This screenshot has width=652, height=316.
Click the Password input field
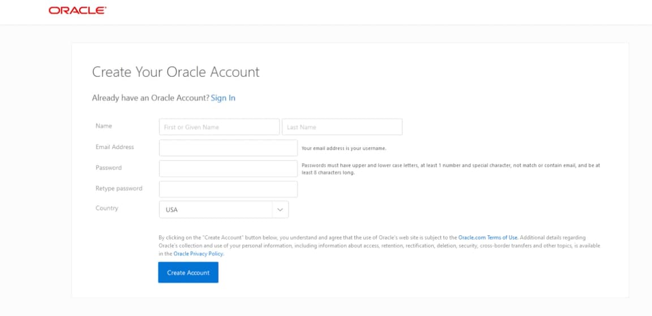point(228,168)
